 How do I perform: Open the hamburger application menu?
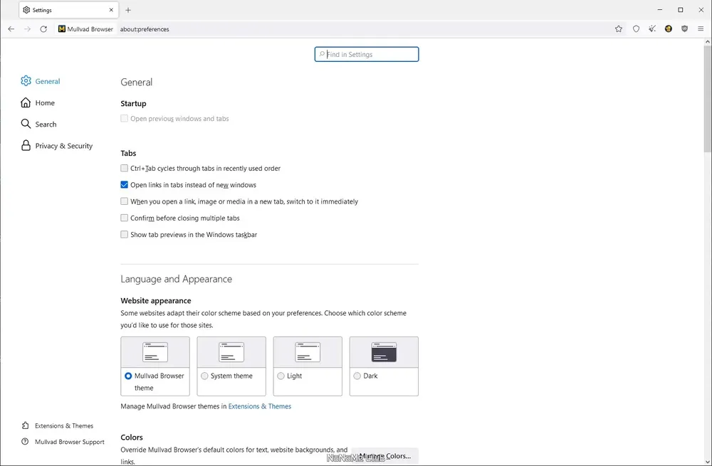click(701, 29)
